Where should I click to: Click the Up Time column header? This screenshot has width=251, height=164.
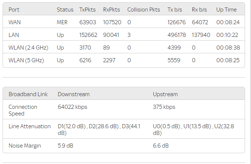click(x=226, y=10)
